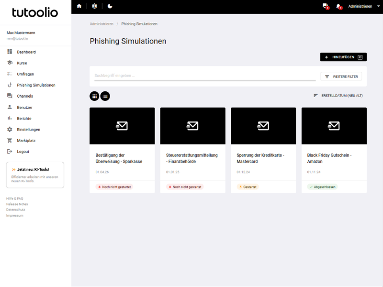This screenshot has height=287, width=383.
Task: Click the Amazon card thumbnail
Action: pyautogui.click(x=334, y=126)
